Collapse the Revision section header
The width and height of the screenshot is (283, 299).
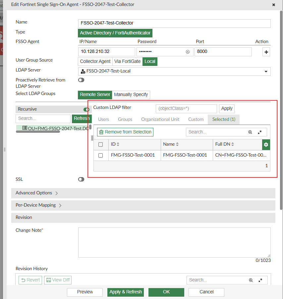(x=143, y=218)
